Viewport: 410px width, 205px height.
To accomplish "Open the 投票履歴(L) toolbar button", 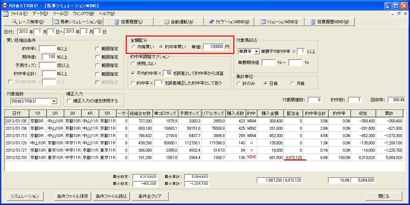I will pyautogui.click(x=128, y=22).
